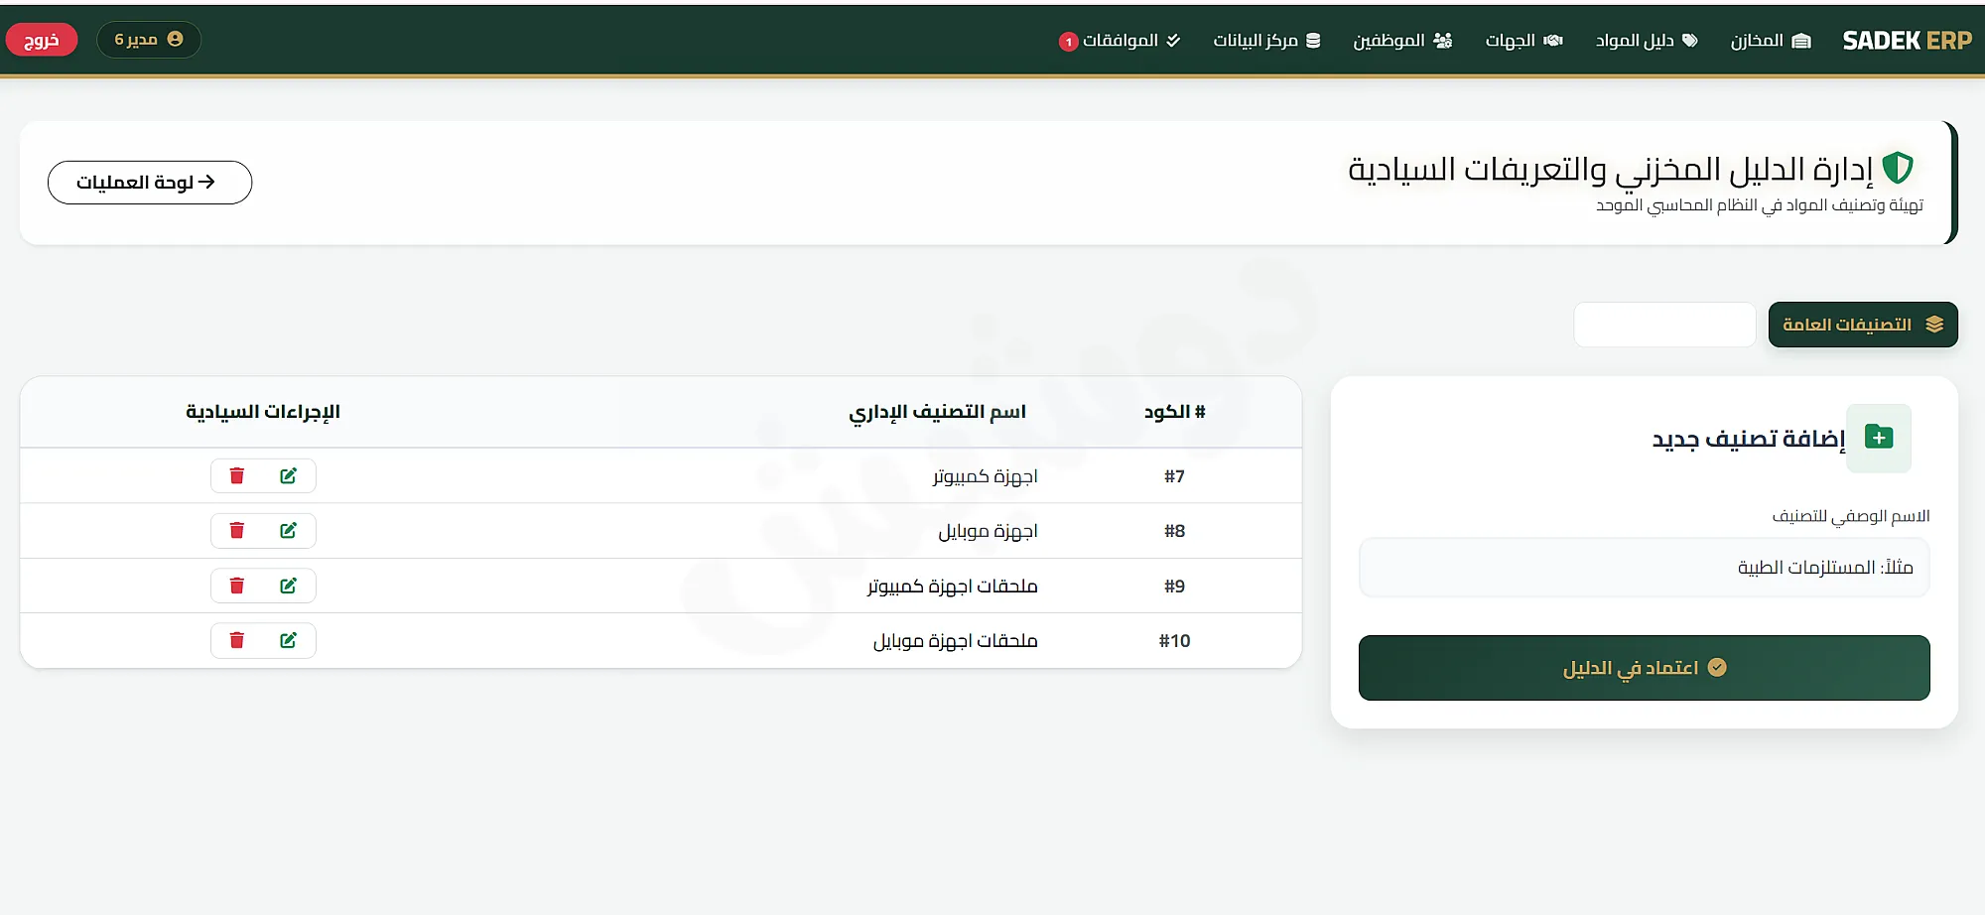The width and height of the screenshot is (1985, 915).
Task: Focus the الاسم الوصفي للتصنيف input field
Action: 1644,568
